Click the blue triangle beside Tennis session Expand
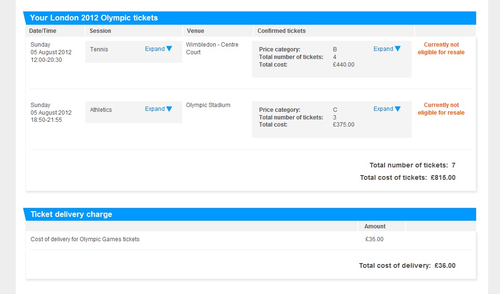Viewport: 500px width, 294px height. point(169,49)
